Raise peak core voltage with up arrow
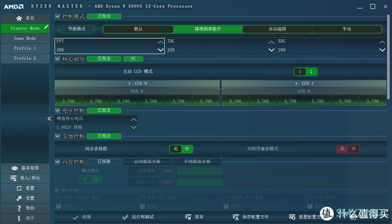392x224 pixels. coord(134,120)
